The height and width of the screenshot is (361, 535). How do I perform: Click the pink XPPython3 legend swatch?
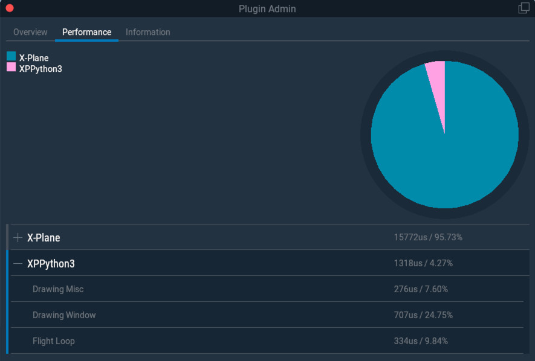[x=11, y=67]
